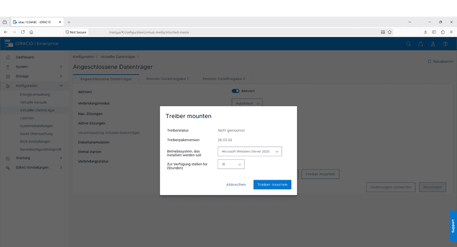The height and width of the screenshot is (247, 457).
Task: Click the Storage sidebar icon
Action: point(8,76)
